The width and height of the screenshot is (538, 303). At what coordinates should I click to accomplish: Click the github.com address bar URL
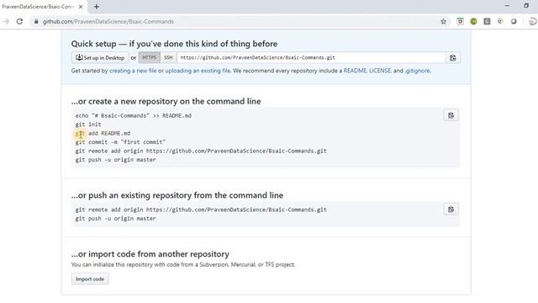(x=108, y=21)
